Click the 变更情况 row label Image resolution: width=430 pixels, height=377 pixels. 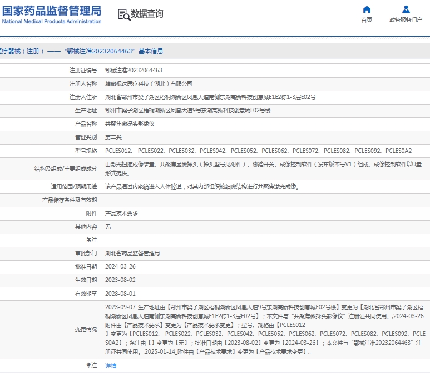point(86,329)
